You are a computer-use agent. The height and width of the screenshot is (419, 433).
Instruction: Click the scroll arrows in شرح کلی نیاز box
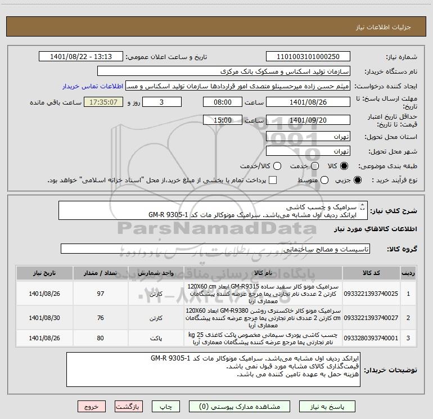click(363, 206)
